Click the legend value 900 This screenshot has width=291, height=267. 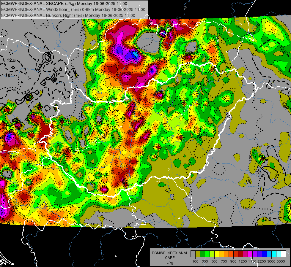point(233,261)
